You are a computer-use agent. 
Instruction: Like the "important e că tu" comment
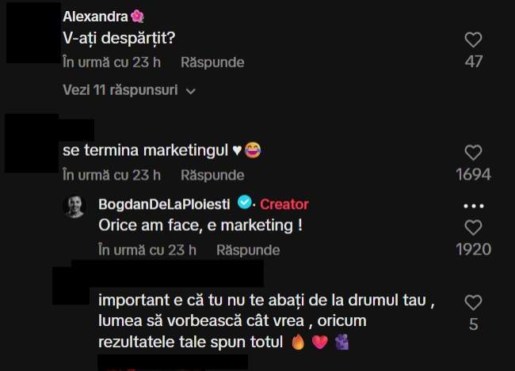tap(473, 302)
